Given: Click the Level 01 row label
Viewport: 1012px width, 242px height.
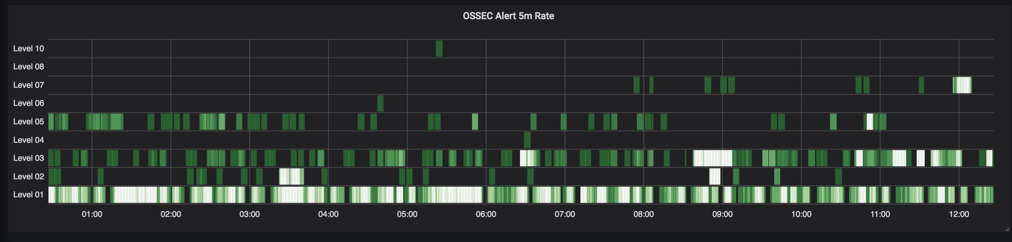Looking at the screenshot, I should click(x=28, y=194).
